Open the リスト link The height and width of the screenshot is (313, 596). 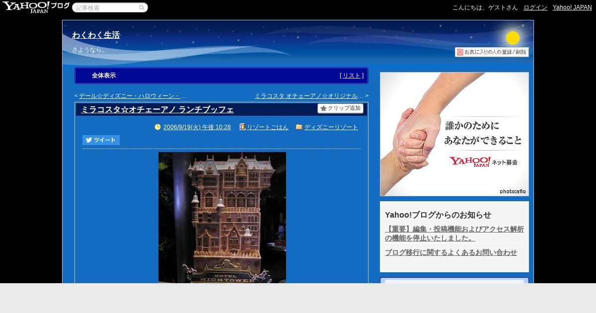click(x=352, y=76)
